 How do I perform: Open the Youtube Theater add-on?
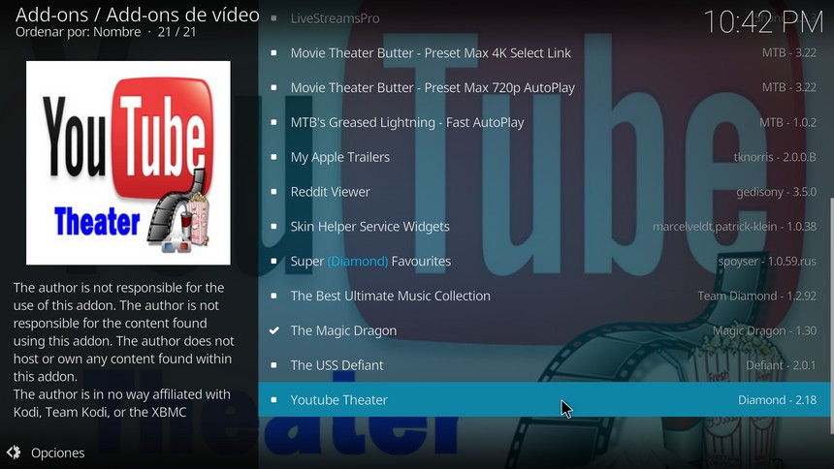tap(544, 399)
